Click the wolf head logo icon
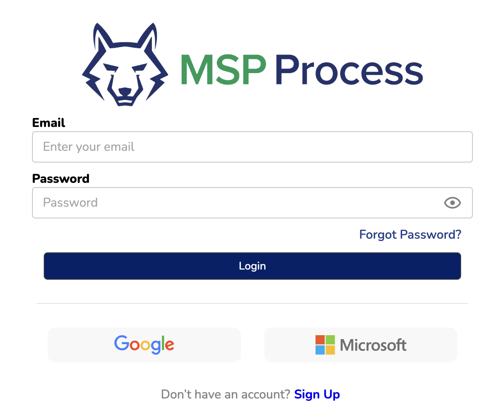Image resolution: width=499 pixels, height=418 pixels. pos(125,65)
